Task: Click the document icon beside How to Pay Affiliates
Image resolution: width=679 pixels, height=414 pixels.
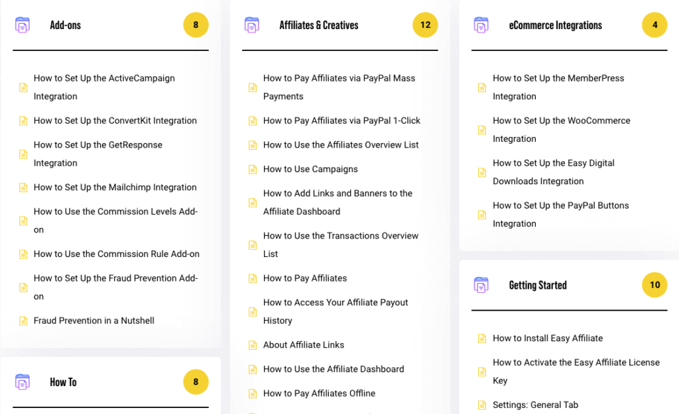Action: tap(253, 278)
